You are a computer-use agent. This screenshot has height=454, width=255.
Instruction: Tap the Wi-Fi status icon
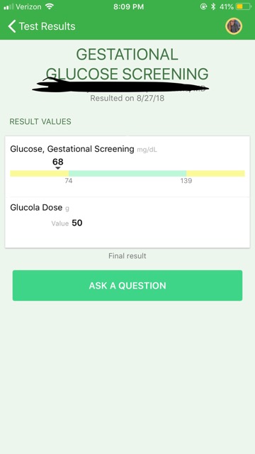pyautogui.click(x=50, y=6)
